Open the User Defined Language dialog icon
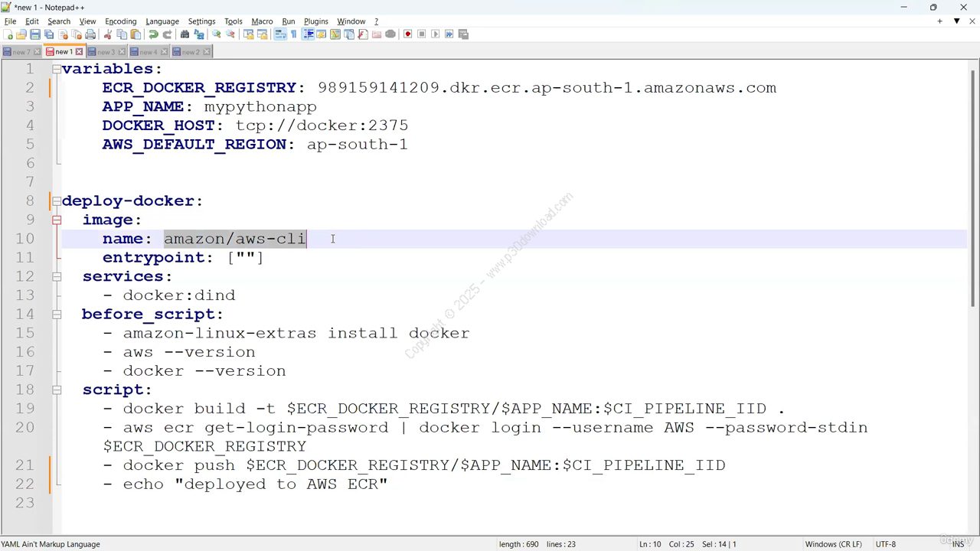The height and width of the screenshot is (551, 980). point(321,34)
